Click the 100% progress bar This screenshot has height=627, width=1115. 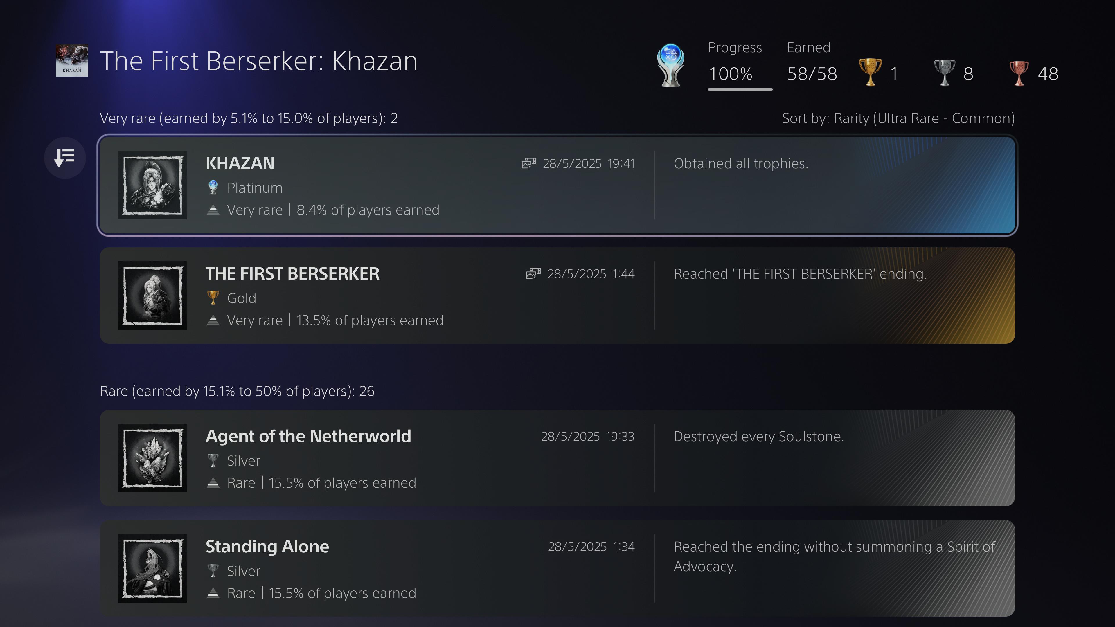point(740,89)
